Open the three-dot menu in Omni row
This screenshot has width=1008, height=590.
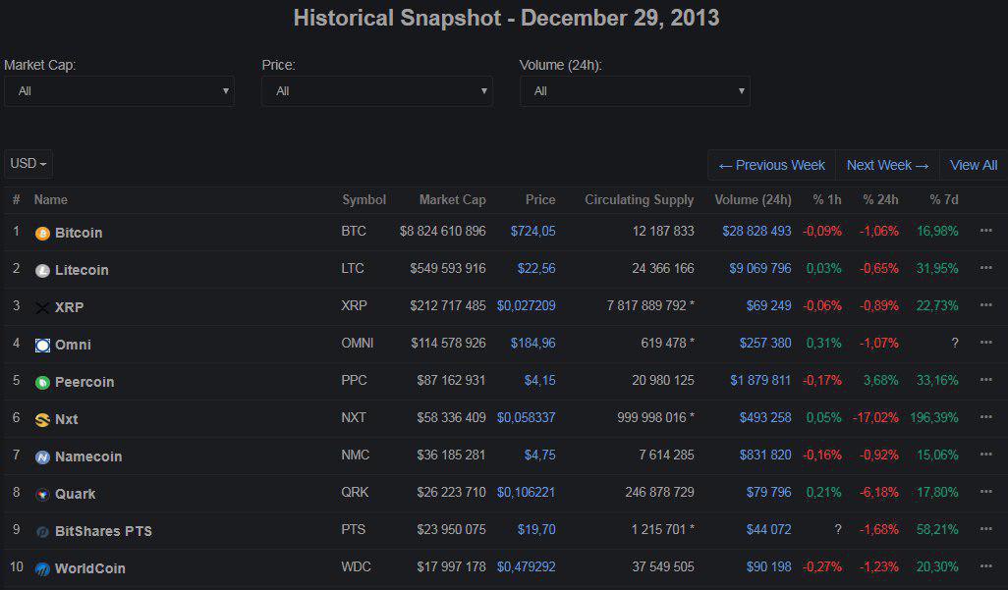(x=985, y=343)
